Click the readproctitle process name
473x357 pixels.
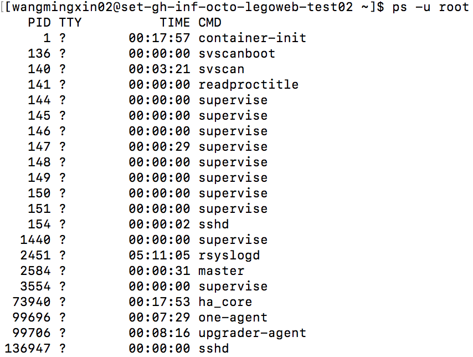(x=248, y=85)
